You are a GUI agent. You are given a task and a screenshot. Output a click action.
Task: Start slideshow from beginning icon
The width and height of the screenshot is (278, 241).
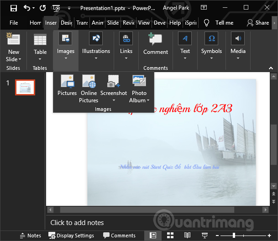click(x=56, y=8)
